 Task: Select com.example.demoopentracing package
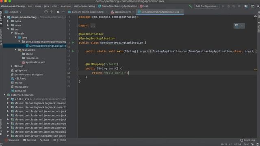[44, 42]
